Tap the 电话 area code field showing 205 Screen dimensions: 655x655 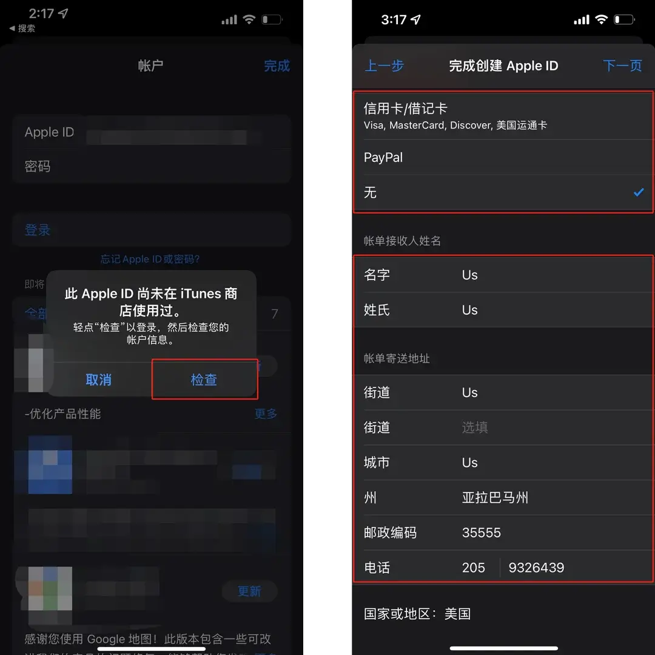(473, 568)
